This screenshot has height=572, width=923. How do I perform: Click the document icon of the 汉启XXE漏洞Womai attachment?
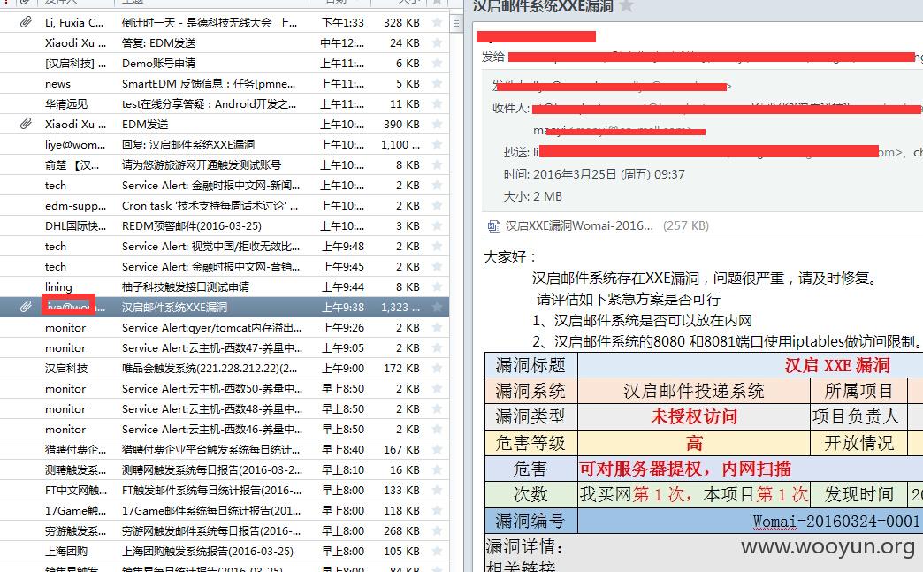point(493,226)
